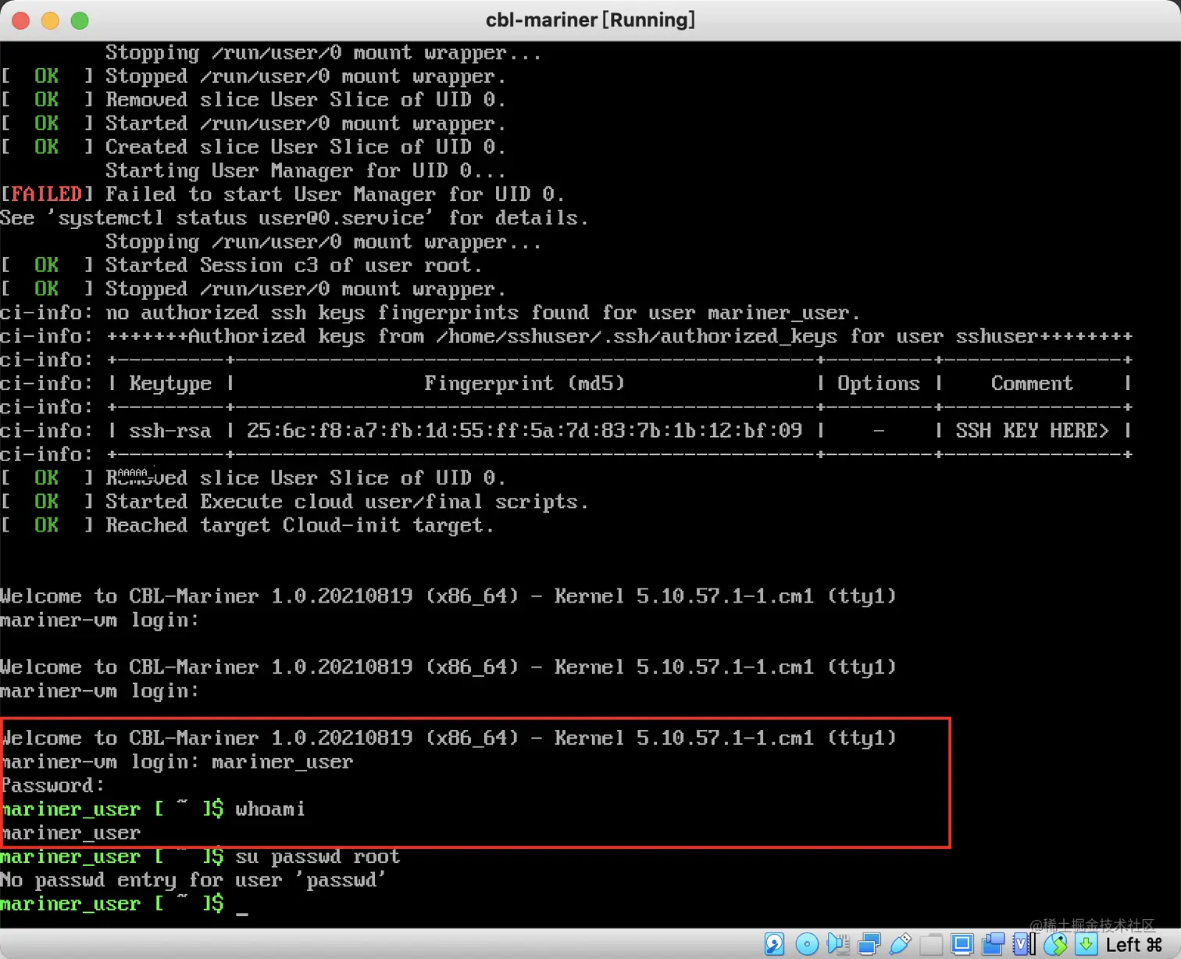Viewport: 1181px width, 959px height.
Task: Open the recording status icon
Action: pyautogui.click(x=994, y=944)
